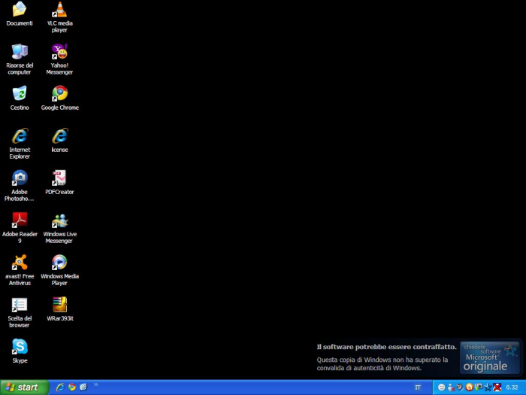Open the Windows start menu
The image size is (526, 395).
pyautogui.click(x=24, y=387)
